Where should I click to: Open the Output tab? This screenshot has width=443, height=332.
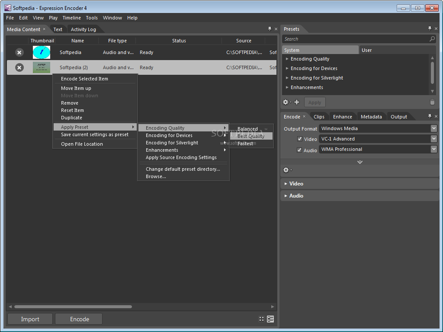point(398,117)
